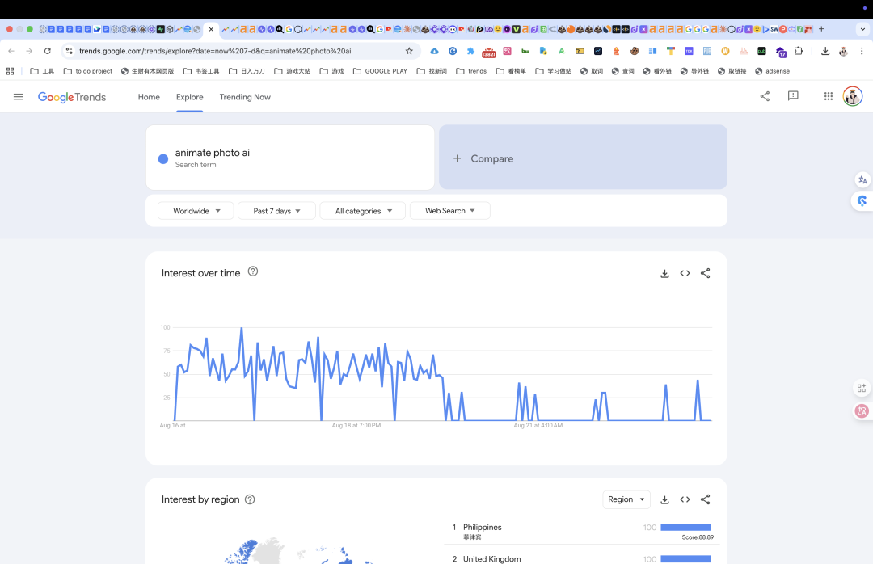Add a Compare search term
This screenshot has width=873, height=564.
[583, 158]
